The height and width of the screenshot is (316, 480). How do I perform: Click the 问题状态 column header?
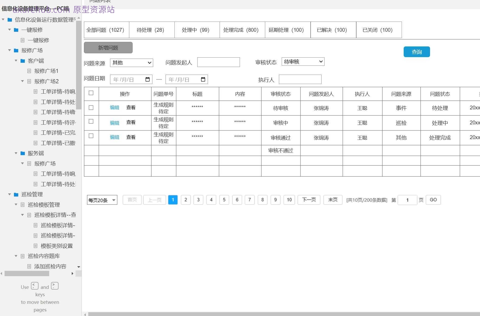pyautogui.click(x=440, y=94)
